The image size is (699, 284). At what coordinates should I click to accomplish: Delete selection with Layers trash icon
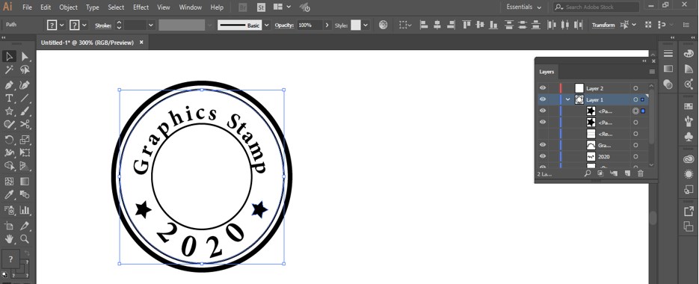[641, 173]
